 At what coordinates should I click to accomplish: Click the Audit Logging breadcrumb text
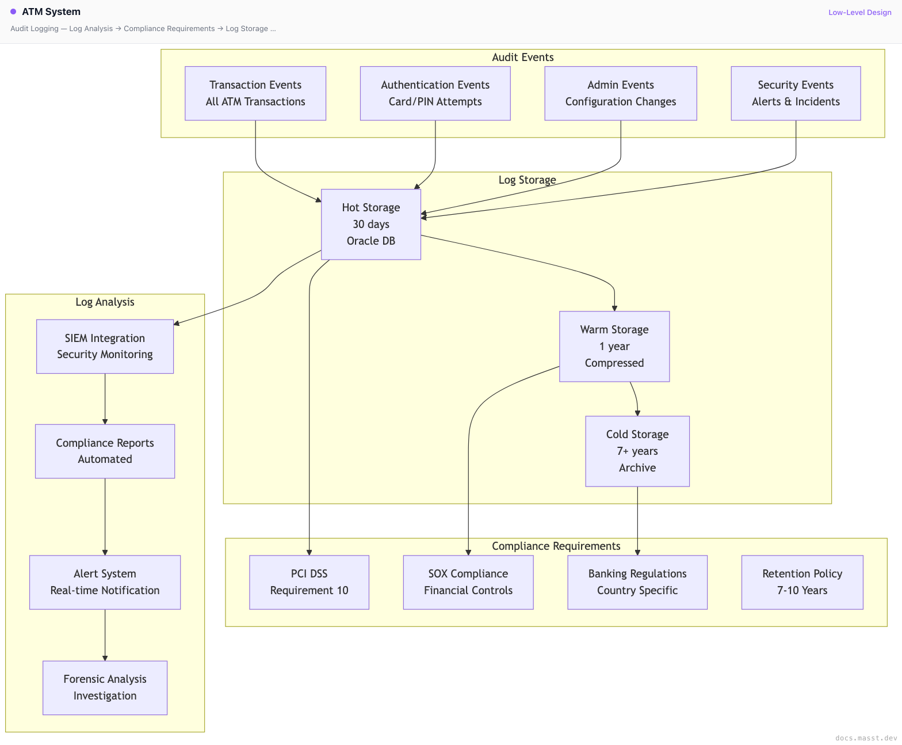[35, 29]
